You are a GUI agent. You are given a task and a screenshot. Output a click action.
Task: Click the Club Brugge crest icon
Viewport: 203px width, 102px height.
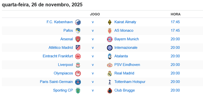[110, 90]
